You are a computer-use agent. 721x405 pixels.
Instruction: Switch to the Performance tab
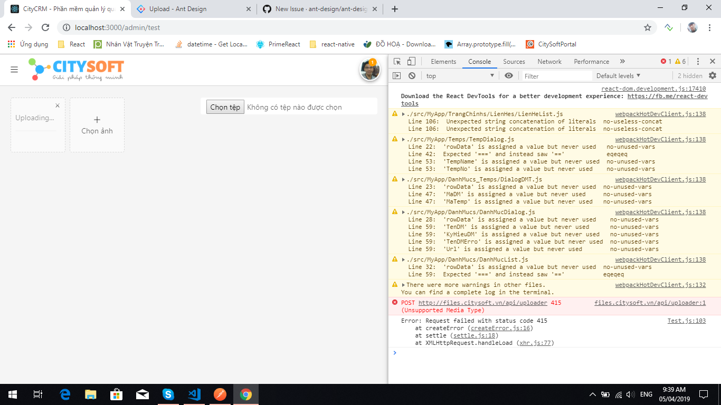point(592,62)
